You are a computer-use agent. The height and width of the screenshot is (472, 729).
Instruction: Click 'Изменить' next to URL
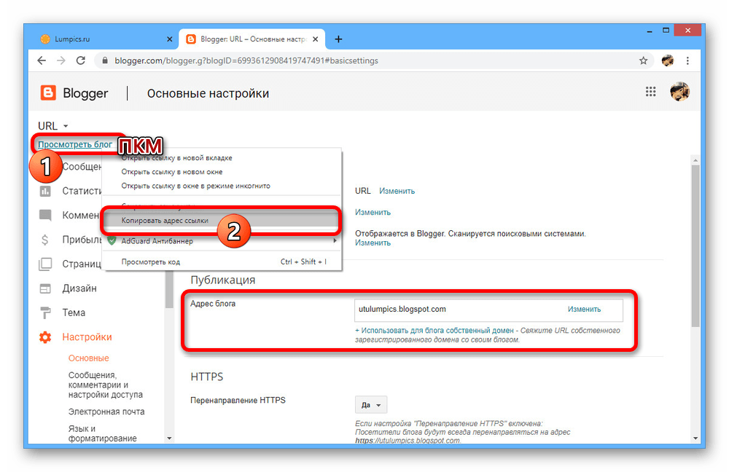(x=397, y=191)
